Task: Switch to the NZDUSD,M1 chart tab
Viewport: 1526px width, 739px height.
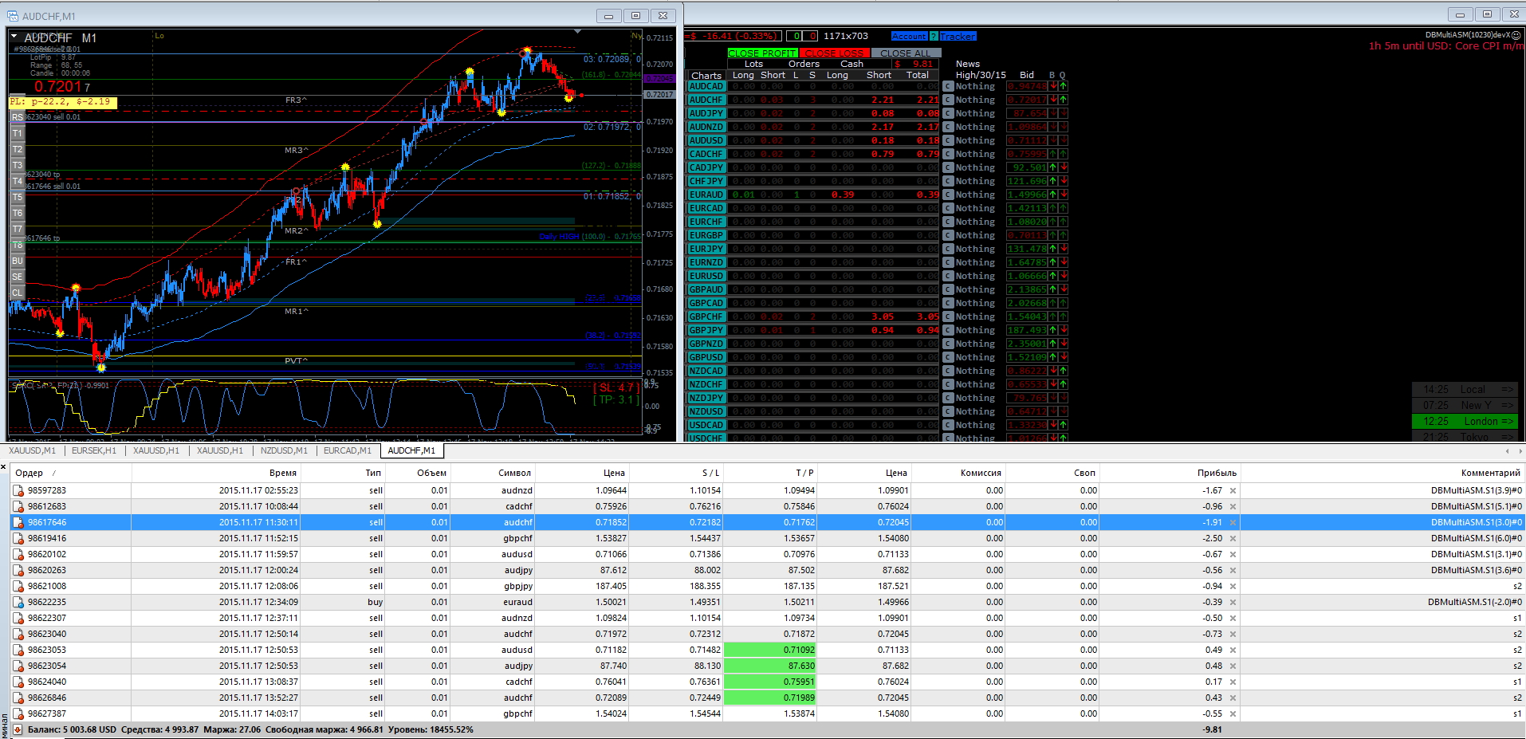Action: (284, 450)
